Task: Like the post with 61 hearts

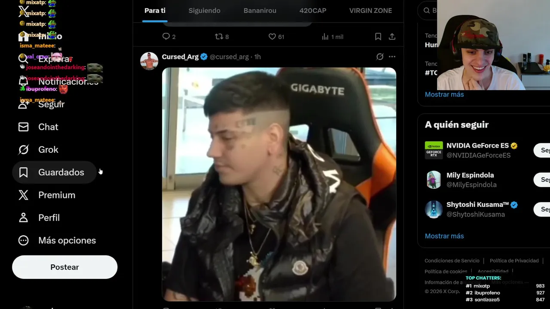Action: 272,36
